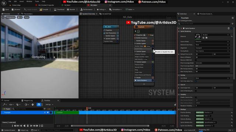Collapse the Particle Spawn group
The width and height of the screenshot is (236, 132).
tap(135, 51)
